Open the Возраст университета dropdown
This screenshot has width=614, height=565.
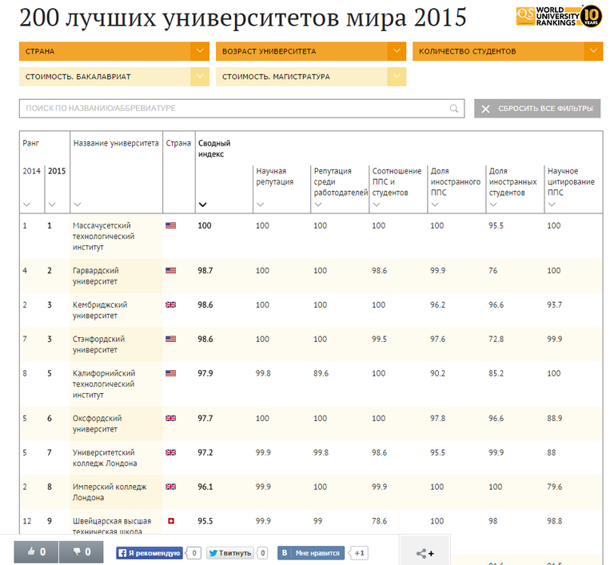311,51
